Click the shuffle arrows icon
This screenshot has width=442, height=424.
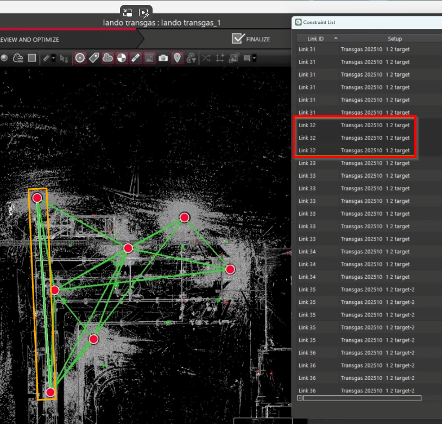pyautogui.click(x=206, y=58)
